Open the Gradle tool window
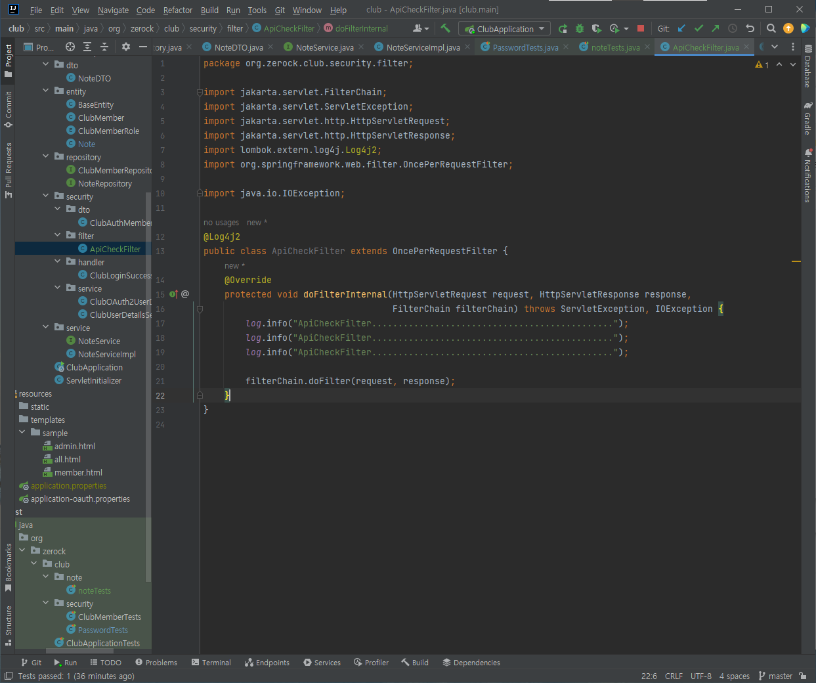The image size is (816, 683). click(x=808, y=119)
